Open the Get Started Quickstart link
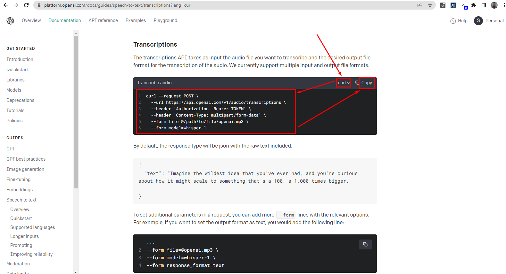Viewport: 506px width, 274px height. pos(17,70)
